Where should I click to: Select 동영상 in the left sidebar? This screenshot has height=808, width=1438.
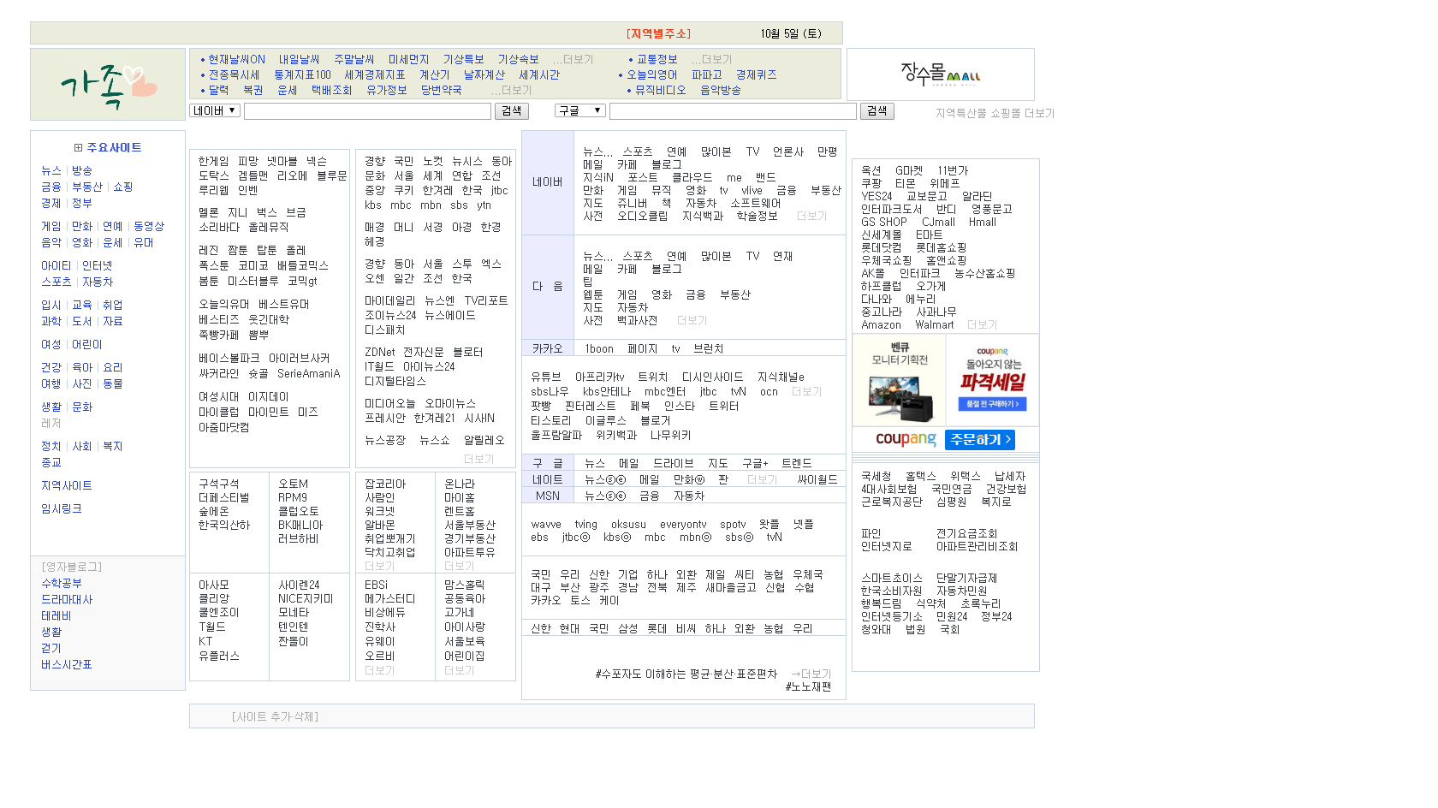(148, 226)
